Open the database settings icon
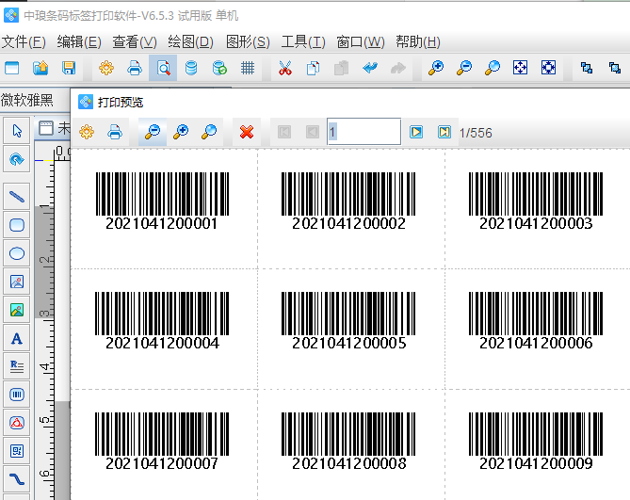Screen dimensions: 630x500 [191, 68]
